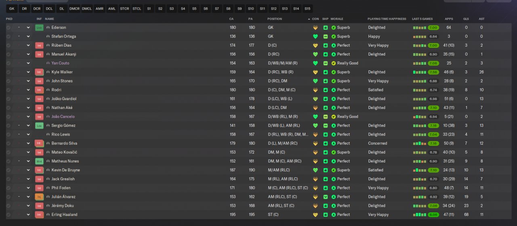Click Kyle Walker's condition heart icon
The image size is (517, 226).
[x=315, y=72]
